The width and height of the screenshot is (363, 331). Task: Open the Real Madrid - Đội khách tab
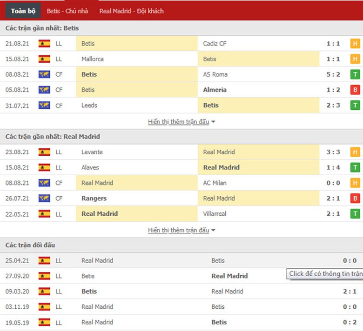(x=131, y=11)
